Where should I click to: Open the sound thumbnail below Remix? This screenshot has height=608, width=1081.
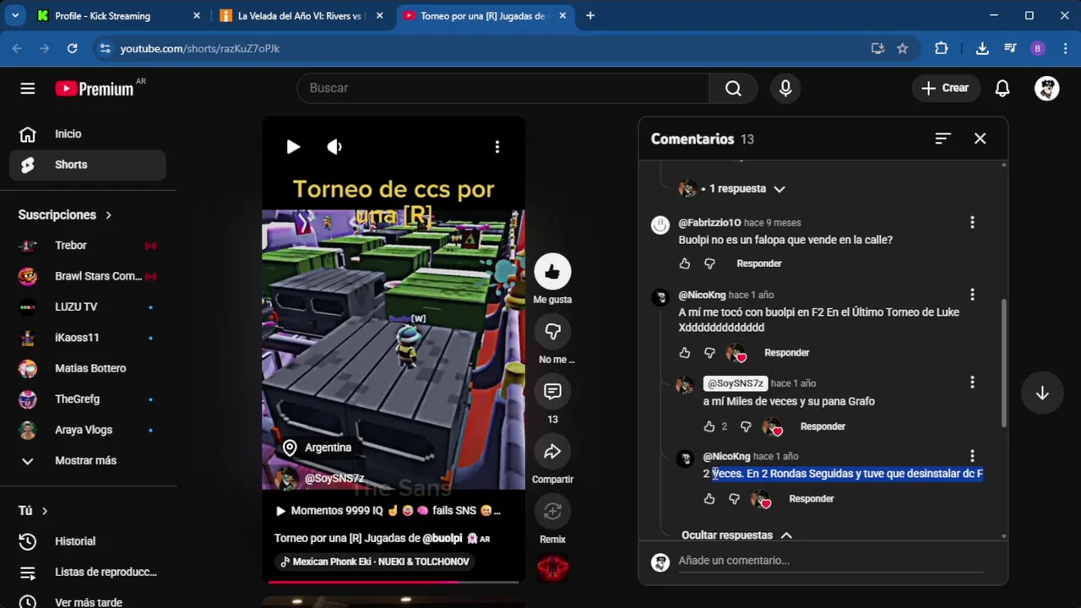click(x=552, y=568)
